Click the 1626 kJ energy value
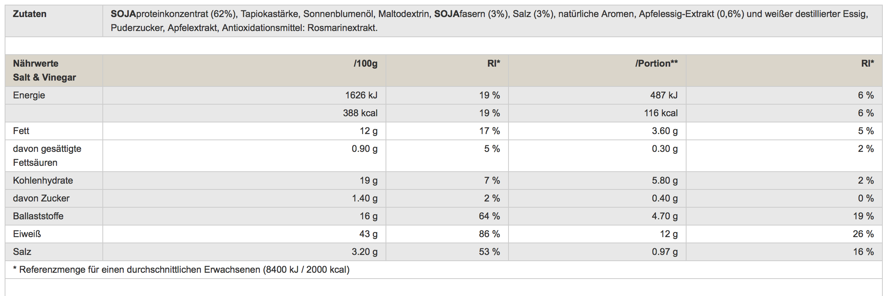This screenshot has height=296, width=889. [x=361, y=95]
